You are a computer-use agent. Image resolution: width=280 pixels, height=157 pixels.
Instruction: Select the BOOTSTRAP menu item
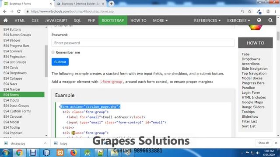(113, 20)
